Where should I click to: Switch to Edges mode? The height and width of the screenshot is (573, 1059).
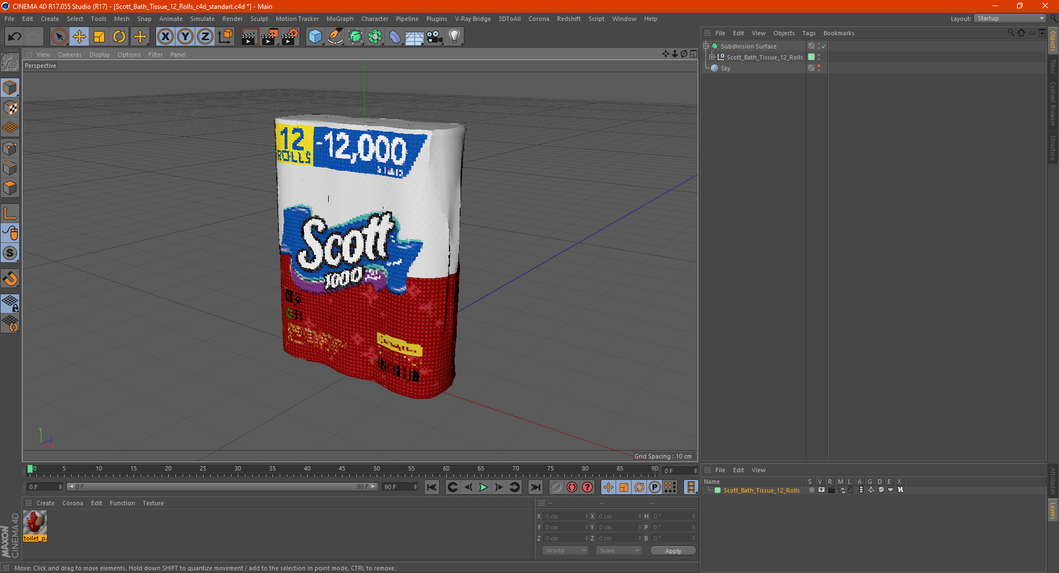[x=10, y=168]
